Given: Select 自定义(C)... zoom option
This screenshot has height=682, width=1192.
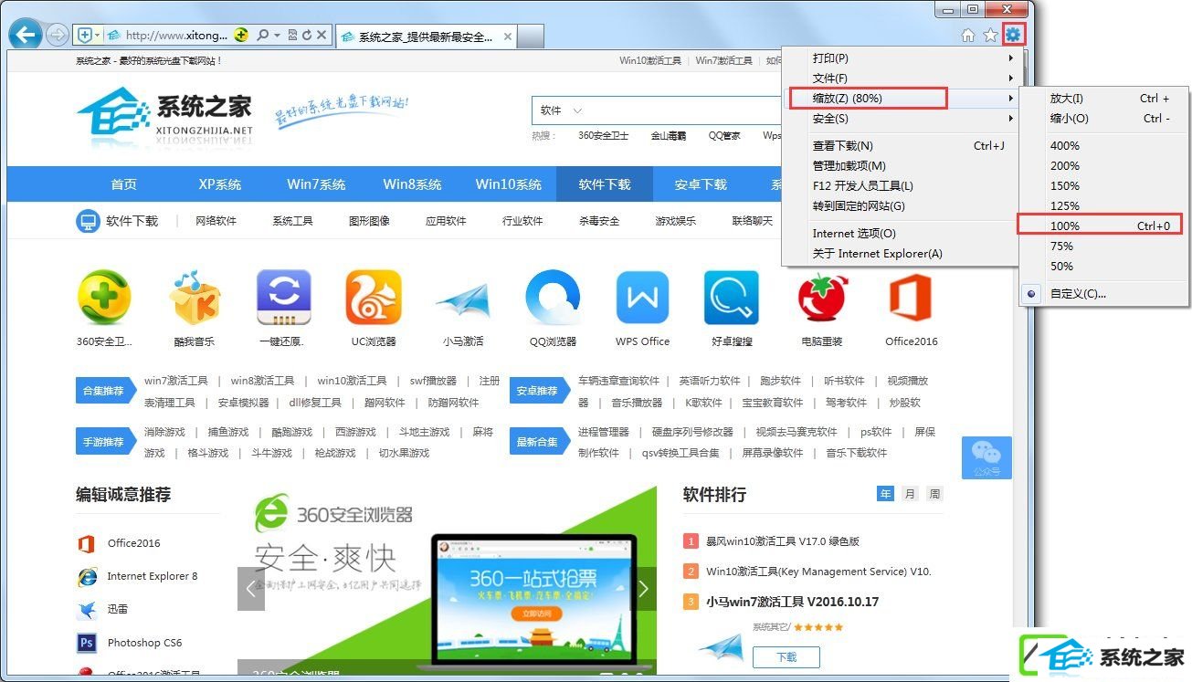Looking at the screenshot, I should 1104,294.
